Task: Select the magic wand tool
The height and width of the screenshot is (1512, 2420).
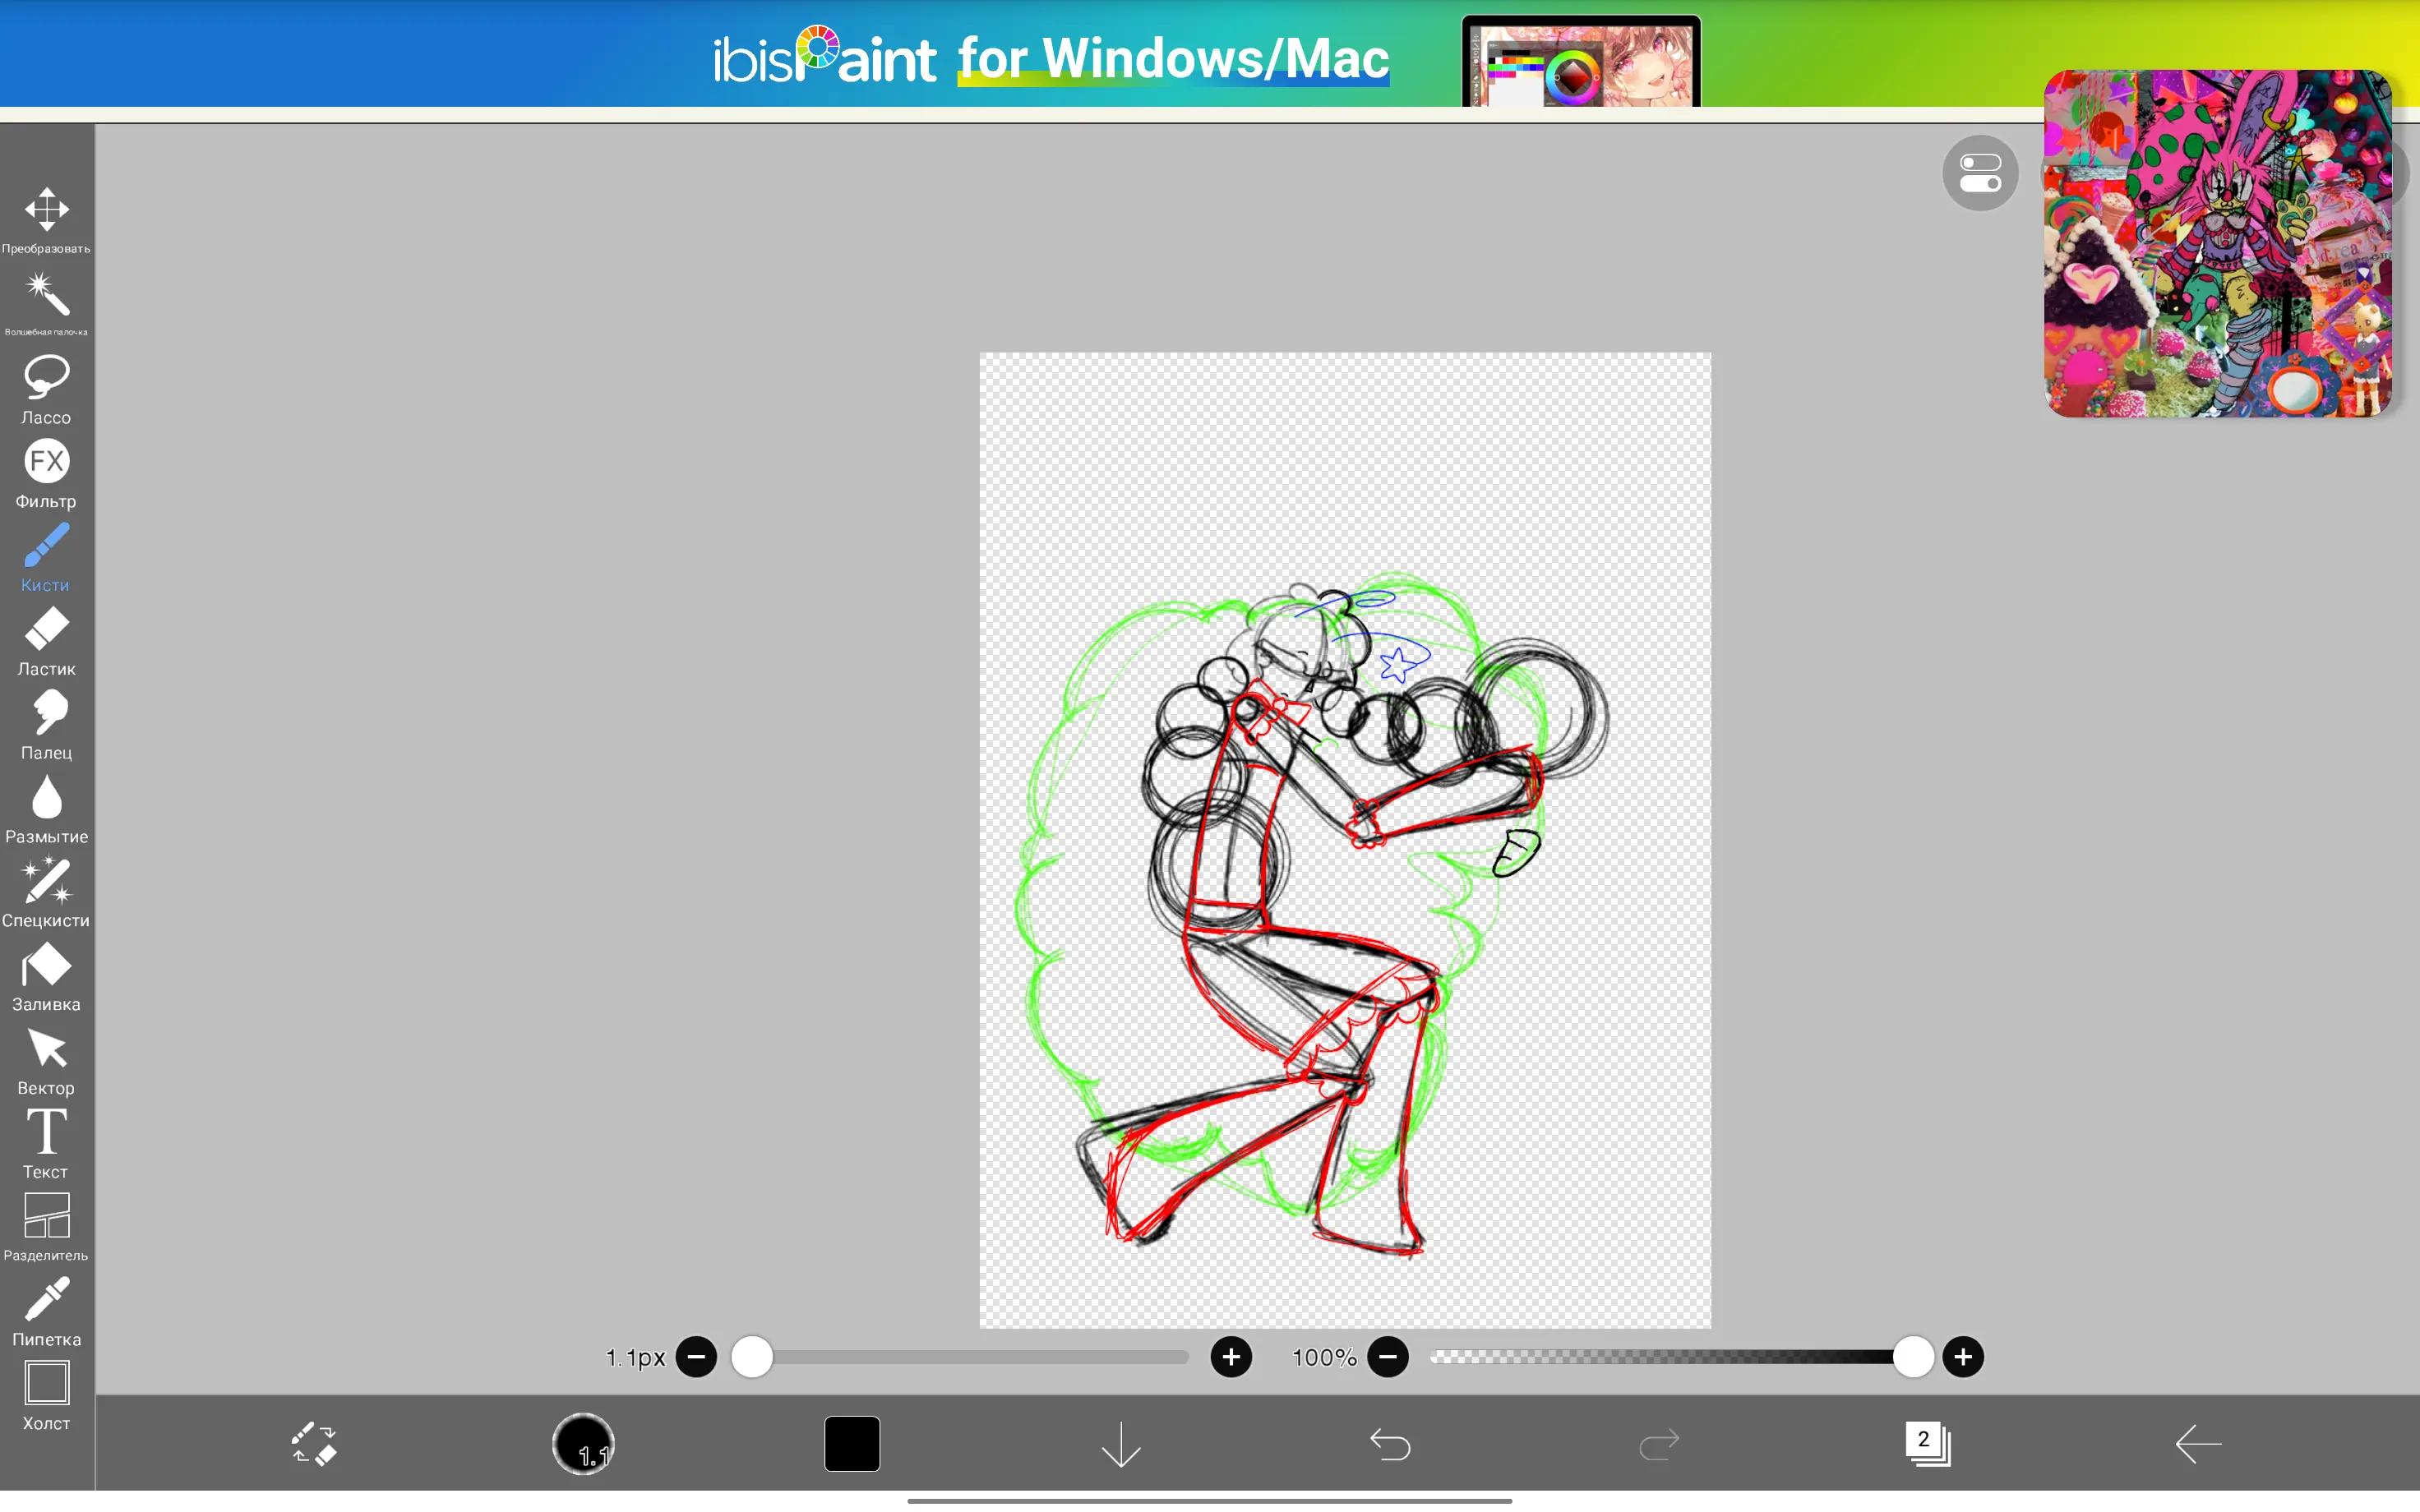Action: point(46,303)
